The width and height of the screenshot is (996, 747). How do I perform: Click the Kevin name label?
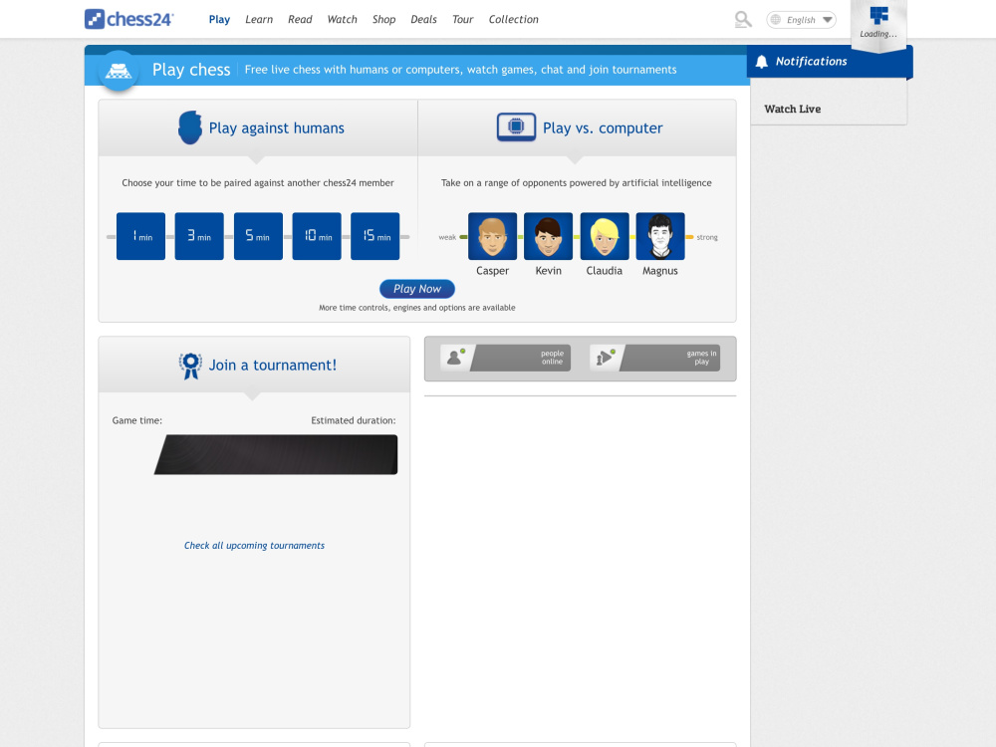[548, 271]
